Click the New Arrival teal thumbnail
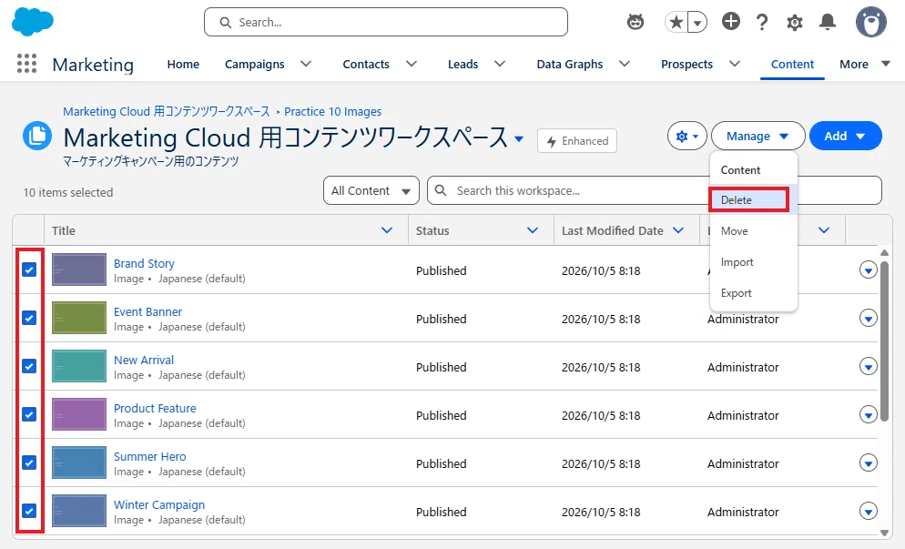The width and height of the screenshot is (905, 549). pos(79,366)
